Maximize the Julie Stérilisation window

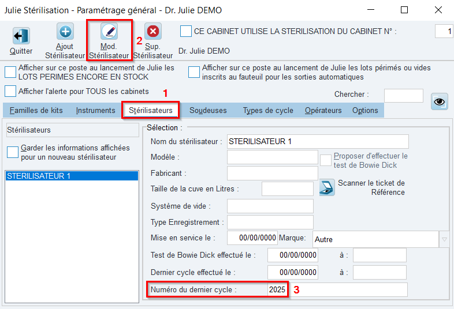(404, 10)
